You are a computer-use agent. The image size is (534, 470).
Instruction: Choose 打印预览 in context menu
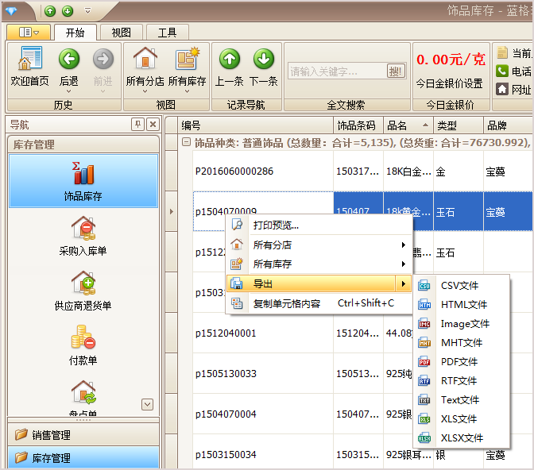point(276,225)
